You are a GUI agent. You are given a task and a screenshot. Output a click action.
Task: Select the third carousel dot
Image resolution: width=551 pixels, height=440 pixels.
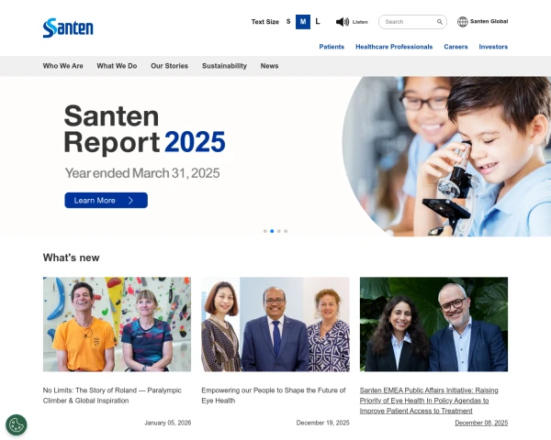[279, 231]
